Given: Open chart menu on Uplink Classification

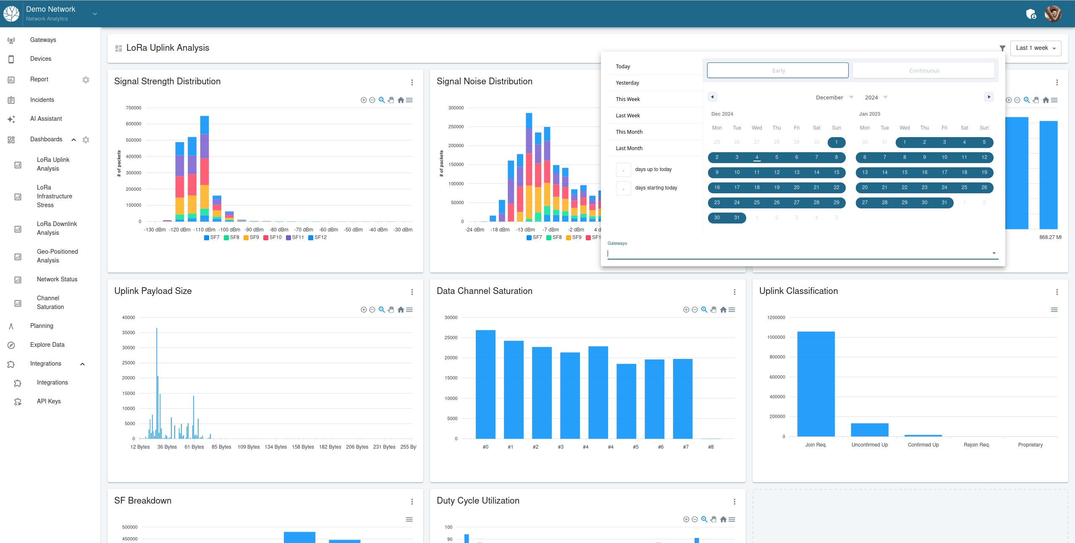Looking at the screenshot, I should coord(1054,310).
